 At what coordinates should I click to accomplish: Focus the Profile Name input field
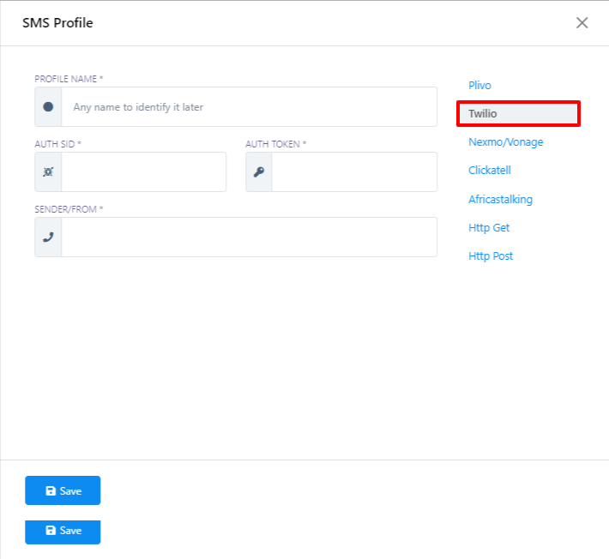click(x=249, y=107)
